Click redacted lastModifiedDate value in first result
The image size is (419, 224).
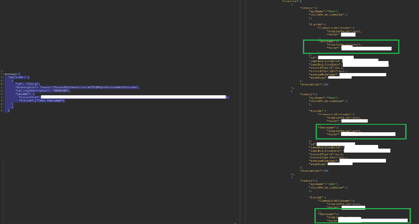tap(365, 65)
